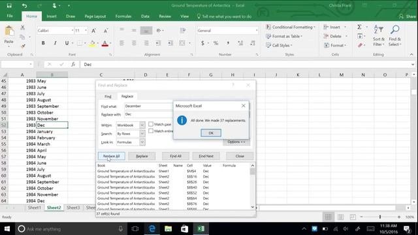Click the Align Left icon
The height and width of the screenshot is (235, 418).
[x=122, y=43]
